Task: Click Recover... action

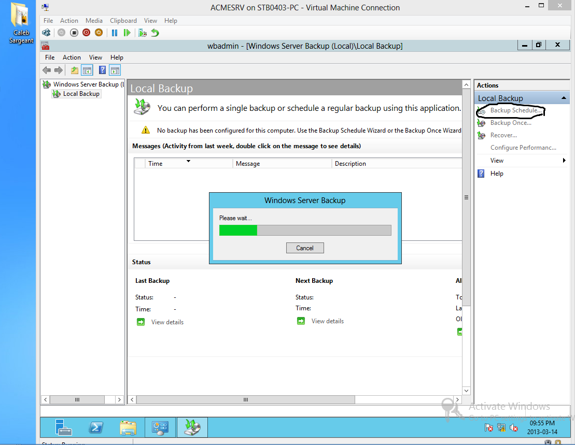Action: 503,135
